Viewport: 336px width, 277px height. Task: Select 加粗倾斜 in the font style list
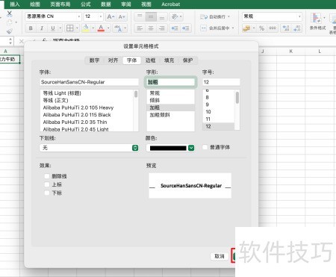point(171,115)
